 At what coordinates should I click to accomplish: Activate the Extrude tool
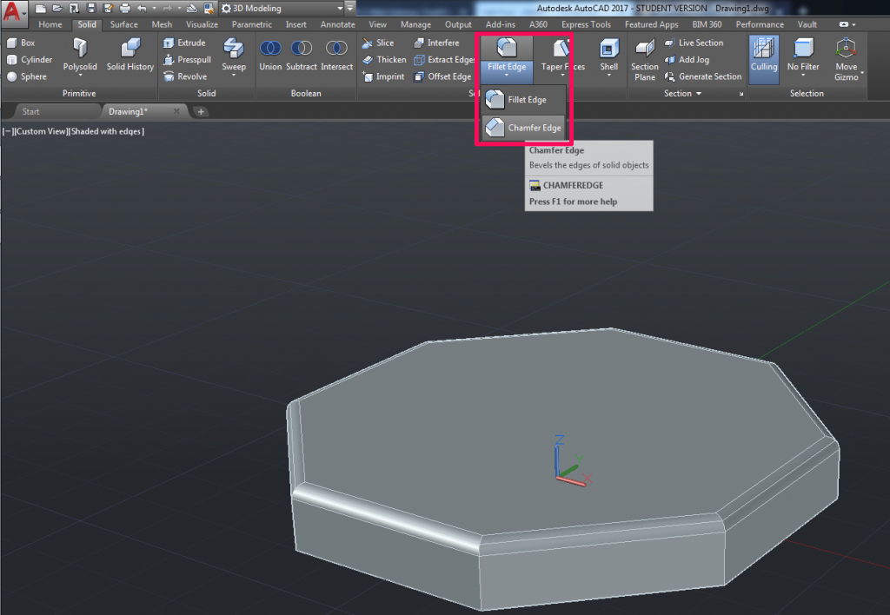click(187, 42)
